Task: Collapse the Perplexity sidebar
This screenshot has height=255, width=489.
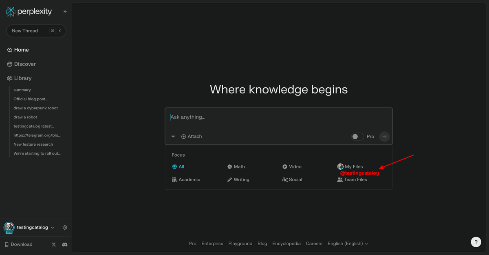Action: 64,11
